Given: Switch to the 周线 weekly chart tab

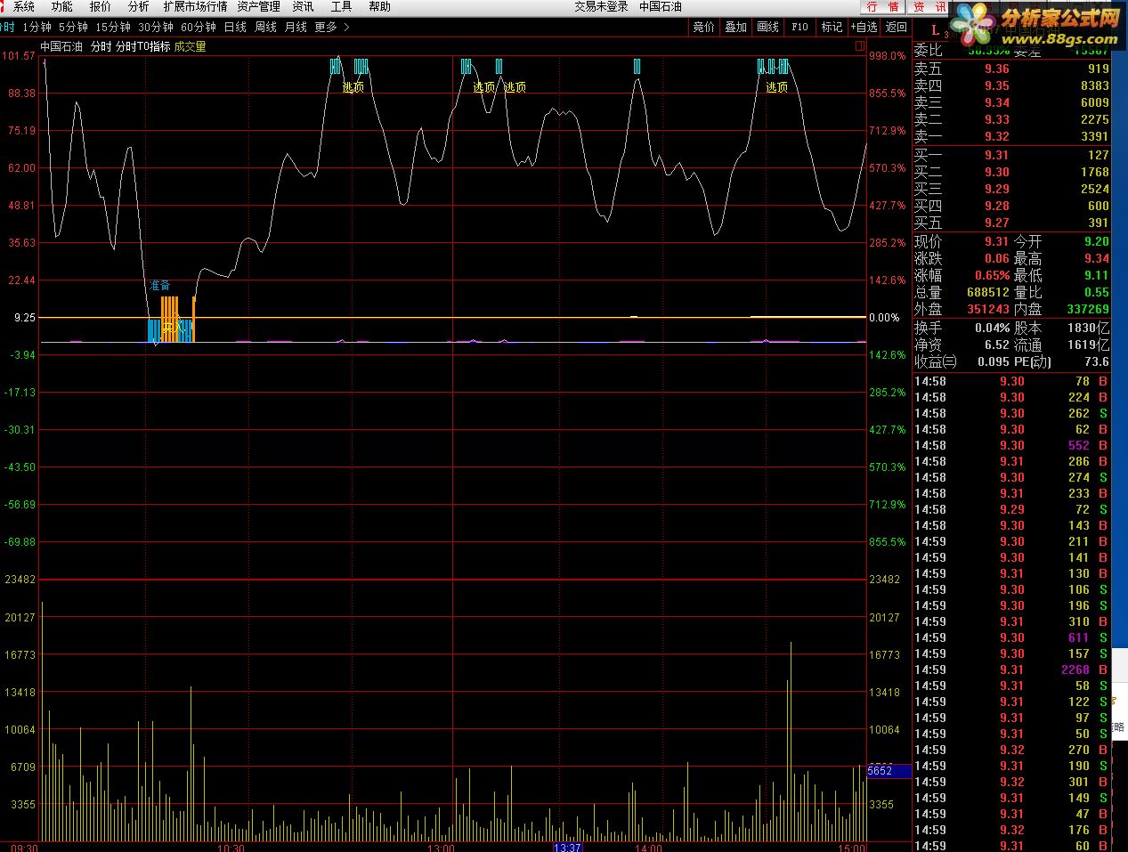Looking at the screenshot, I should (x=265, y=28).
